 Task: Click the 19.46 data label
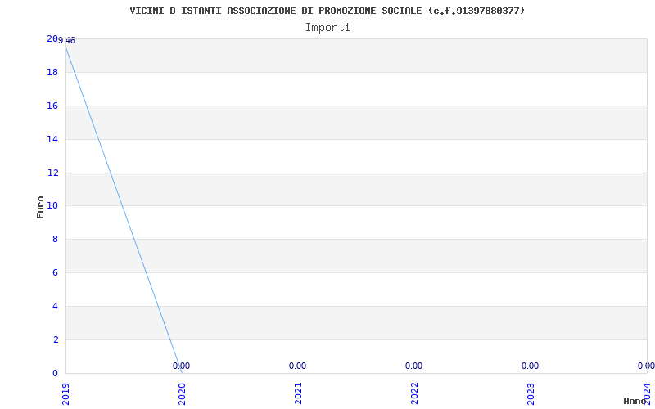point(65,40)
